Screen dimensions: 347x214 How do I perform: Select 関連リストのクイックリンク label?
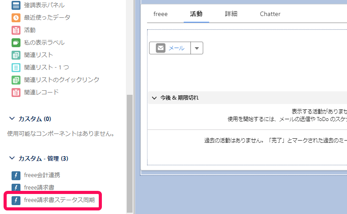tap(62, 80)
